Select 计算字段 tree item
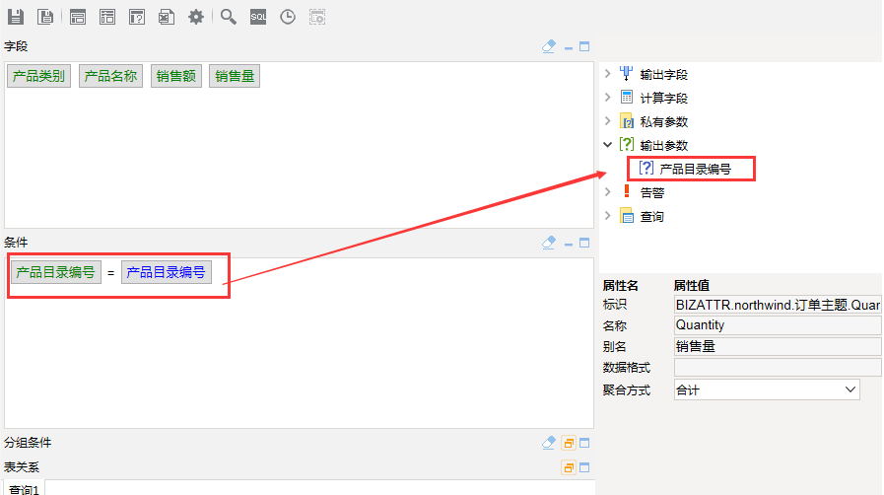Viewport: 884px width, 495px height. (663, 98)
